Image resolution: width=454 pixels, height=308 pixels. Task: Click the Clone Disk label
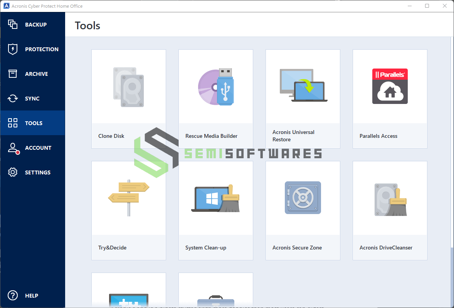111,136
